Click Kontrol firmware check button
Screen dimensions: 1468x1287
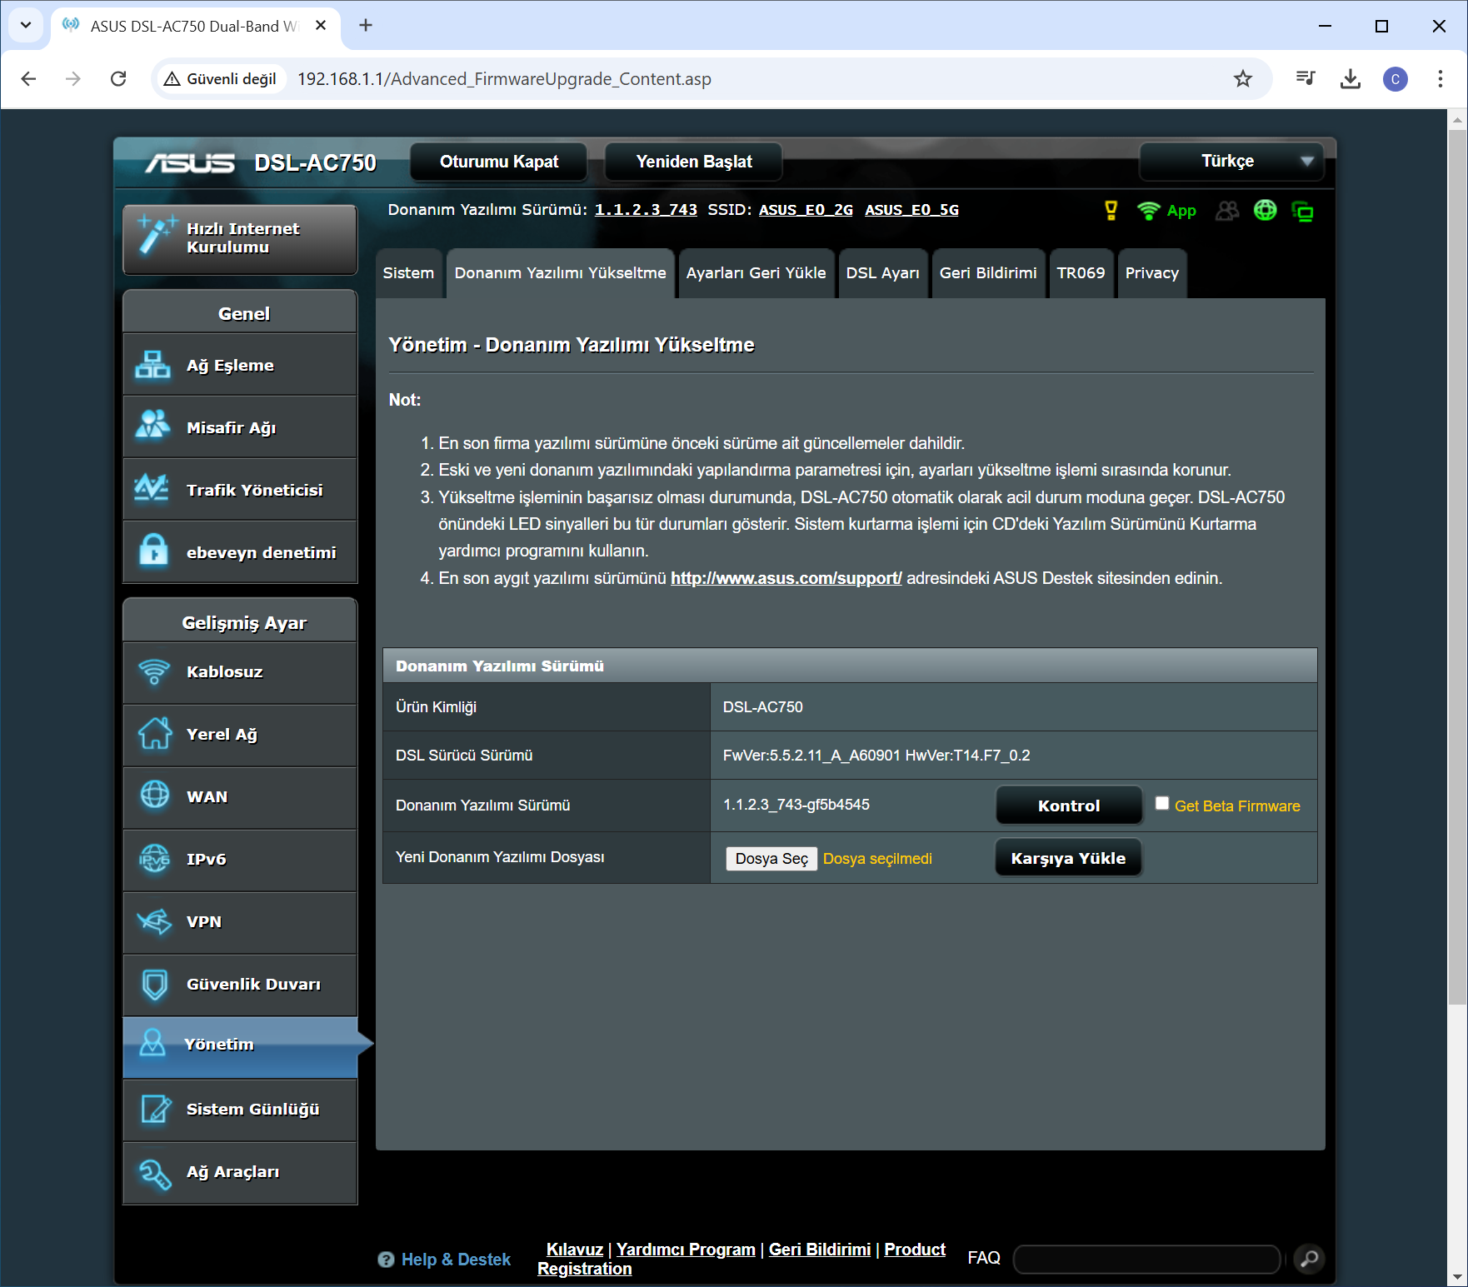click(1069, 806)
